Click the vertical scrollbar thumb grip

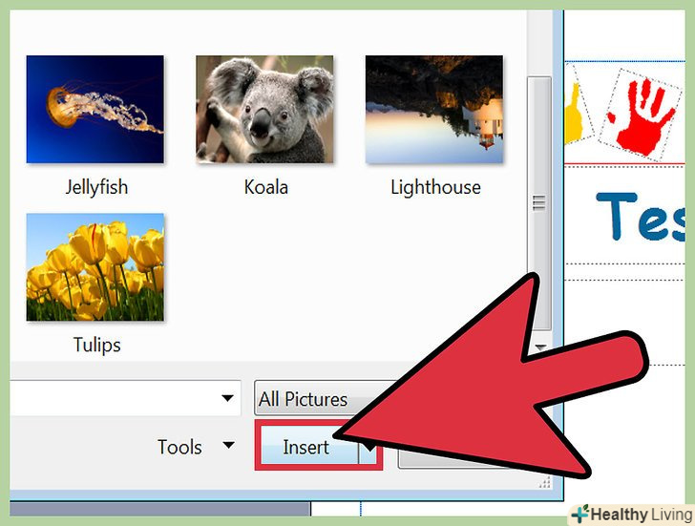[x=539, y=203]
